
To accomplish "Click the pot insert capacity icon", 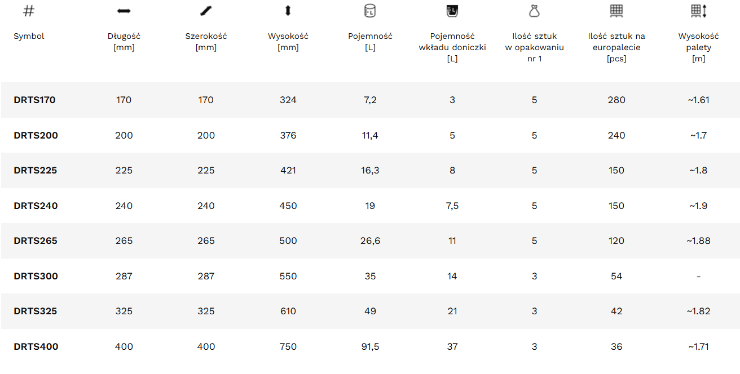I will point(452,11).
